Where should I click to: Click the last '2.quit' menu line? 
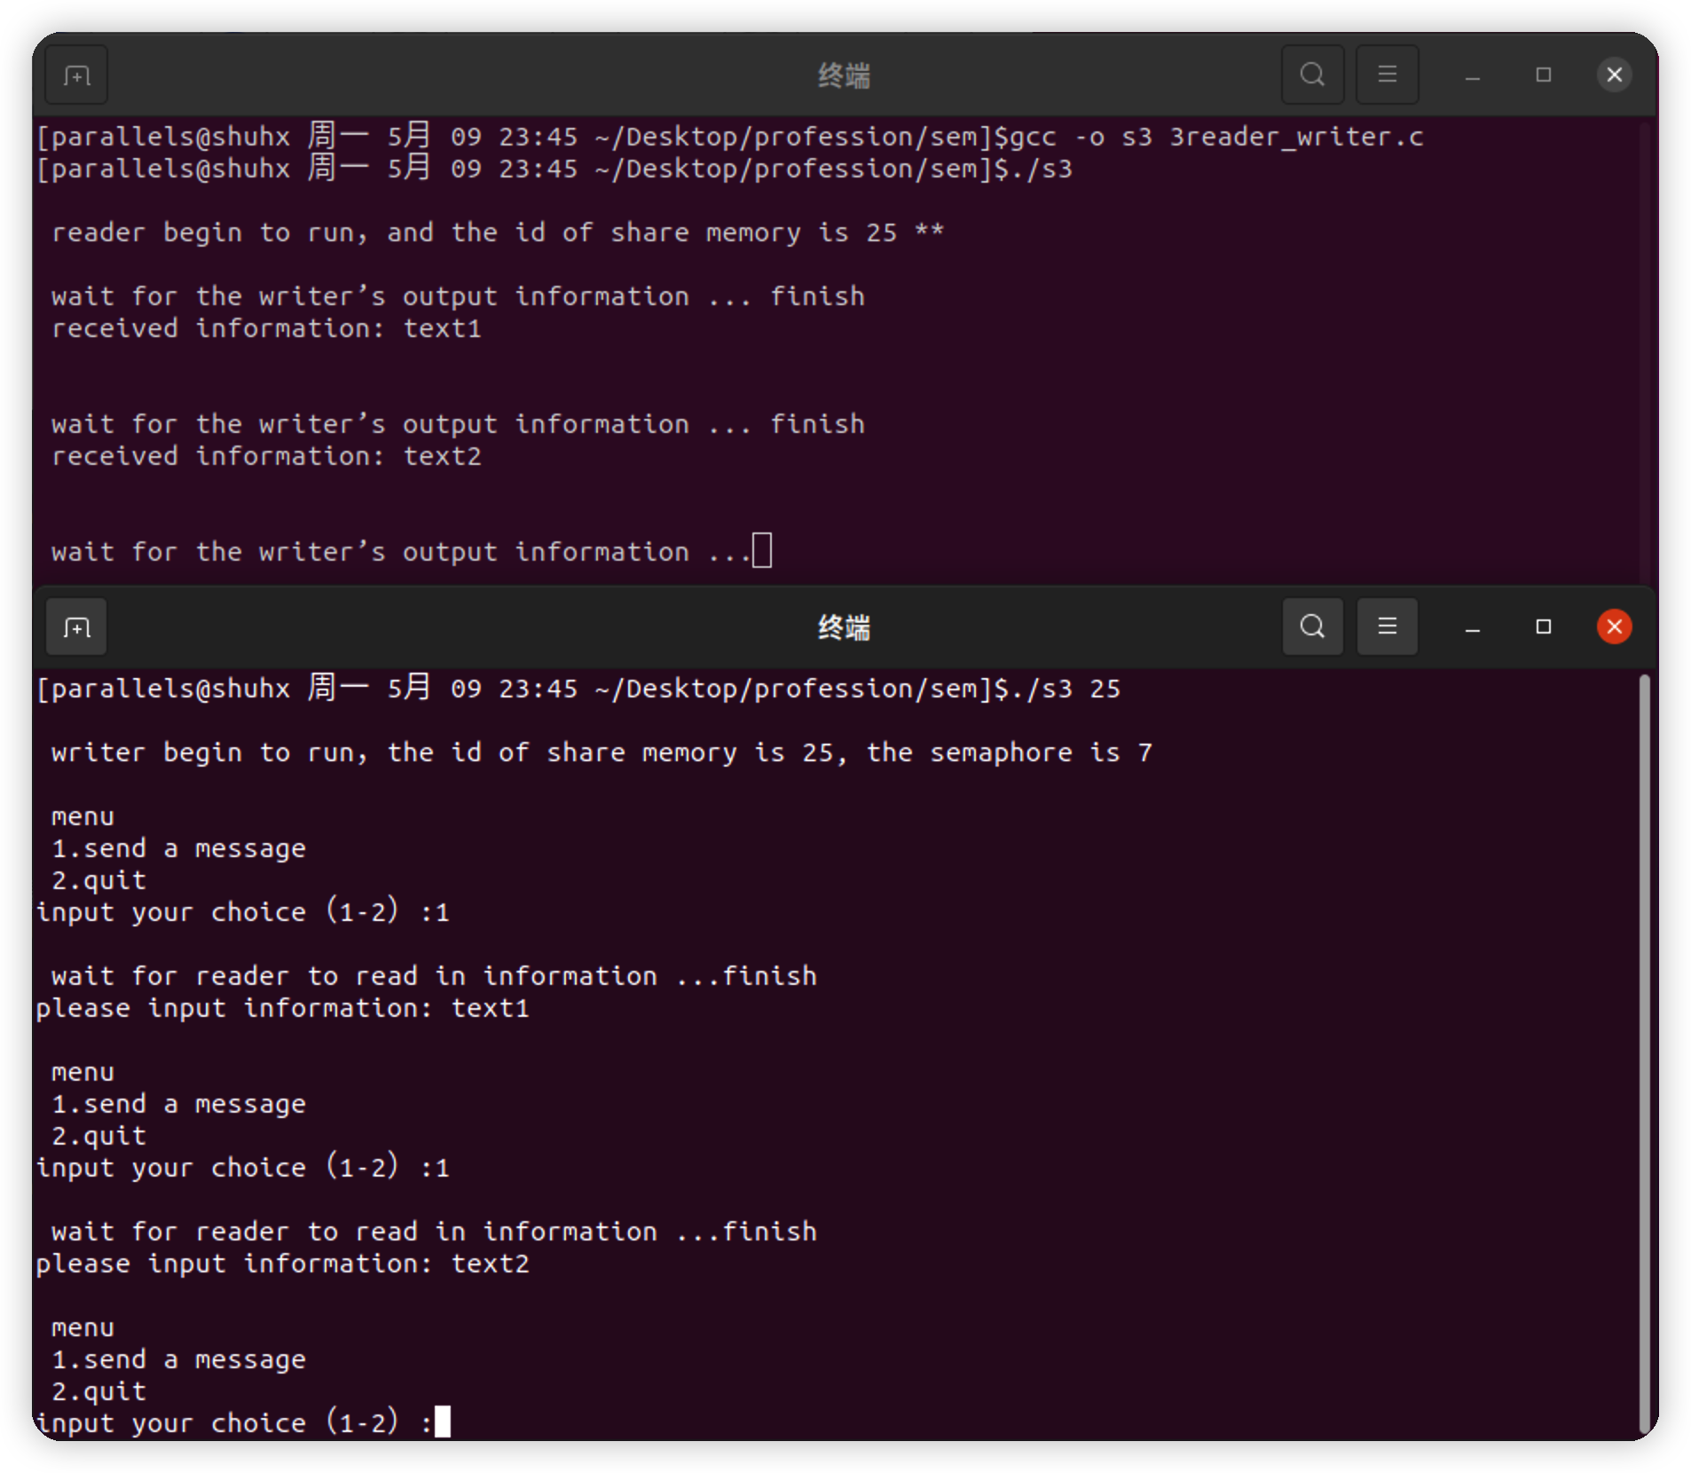click(98, 1391)
